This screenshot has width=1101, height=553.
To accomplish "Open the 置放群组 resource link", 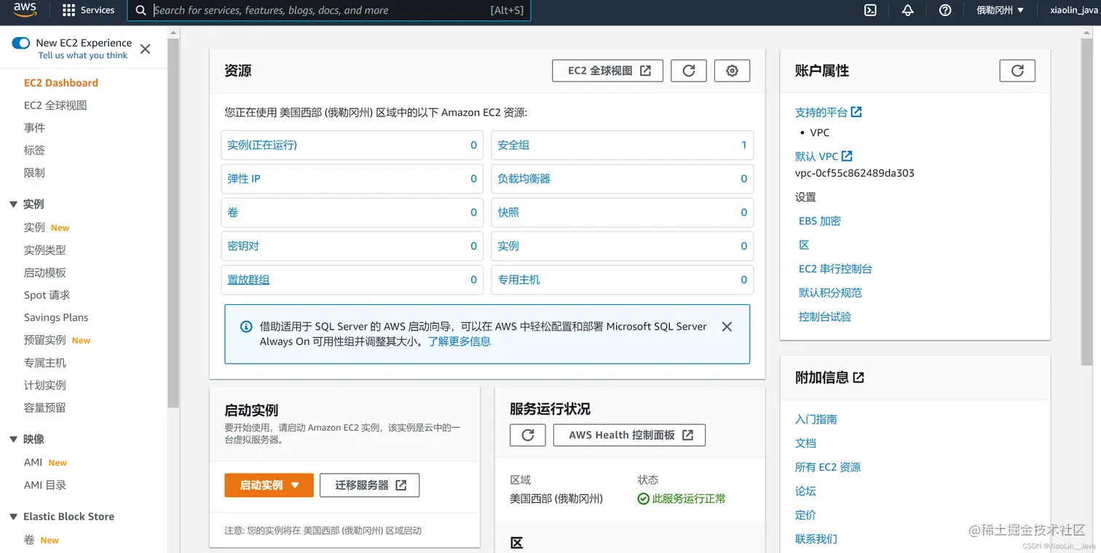I will pos(248,280).
